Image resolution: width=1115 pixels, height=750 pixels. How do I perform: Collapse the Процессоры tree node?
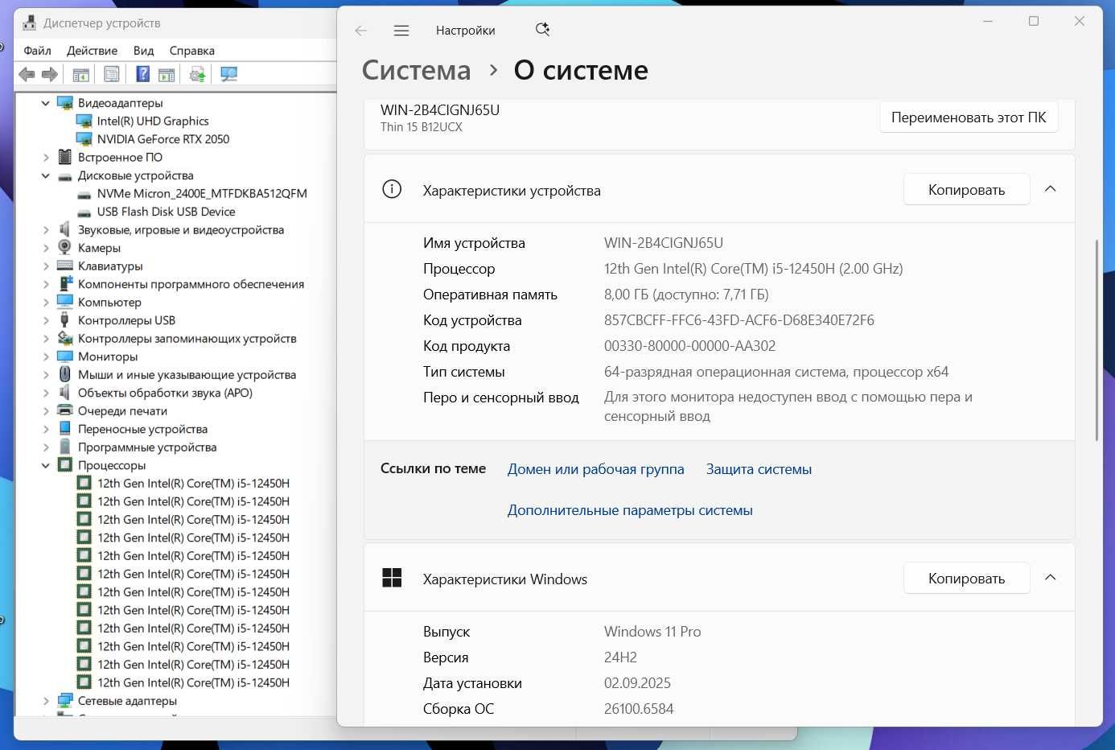coord(46,465)
